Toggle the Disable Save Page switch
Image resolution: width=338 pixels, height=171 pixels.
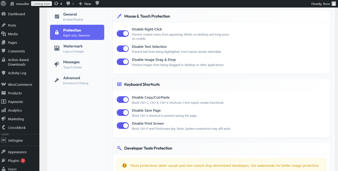123,112
